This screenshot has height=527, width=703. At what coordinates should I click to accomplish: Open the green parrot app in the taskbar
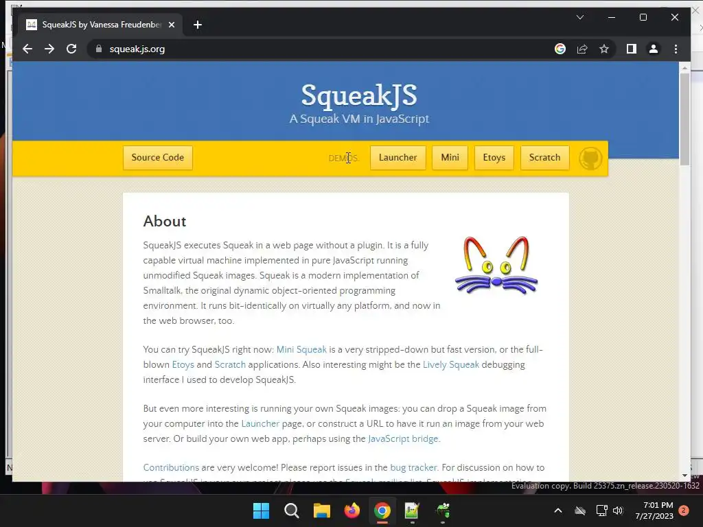click(443, 511)
